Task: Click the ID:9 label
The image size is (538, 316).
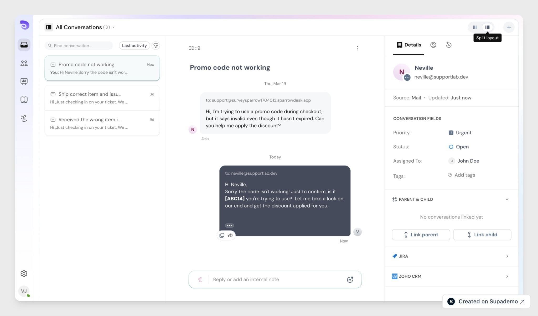Action: tap(194, 48)
